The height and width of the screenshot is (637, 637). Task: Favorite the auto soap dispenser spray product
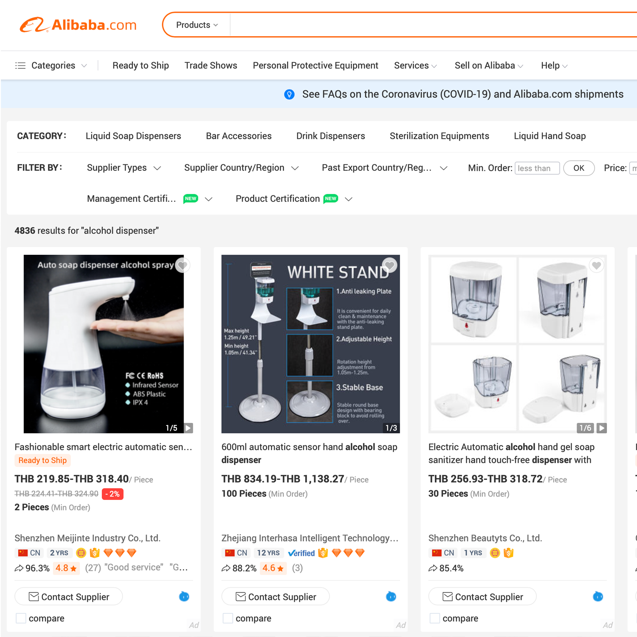(183, 265)
